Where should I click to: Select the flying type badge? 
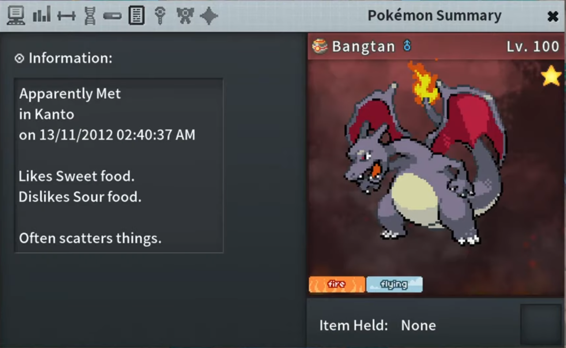394,284
